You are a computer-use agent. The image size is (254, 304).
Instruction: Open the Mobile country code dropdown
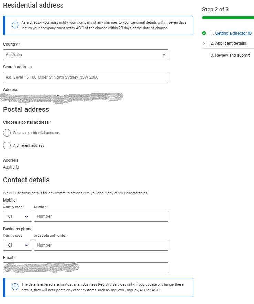(18, 216)
